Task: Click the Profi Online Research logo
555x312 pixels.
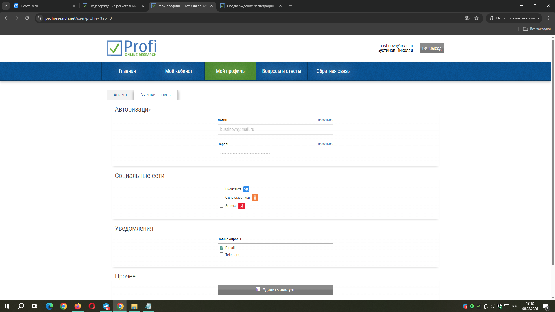Action: [x=132, y=48]
